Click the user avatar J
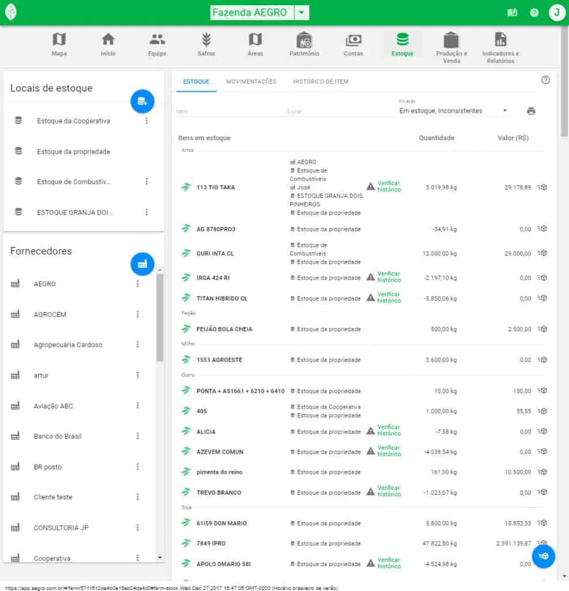Screen dimensions: 569x591 click(x=556, y=13)
